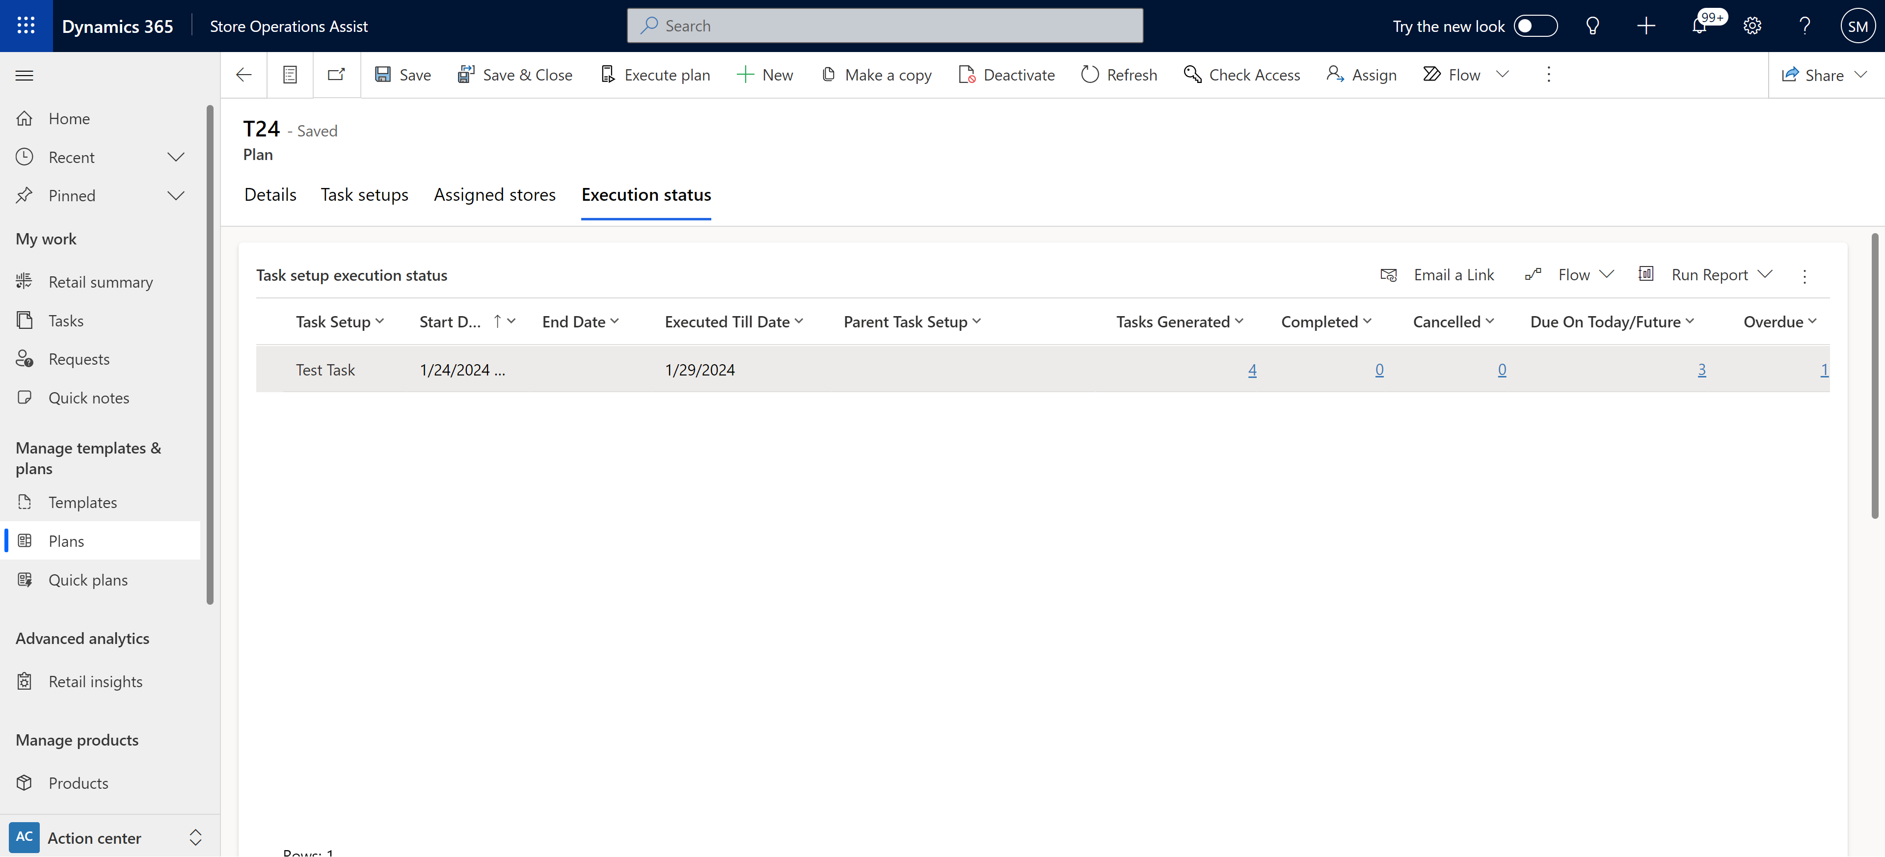Screen dimensions: 1885x857
Task: Click the Email a Link icon
Action: coord(1390,274)
